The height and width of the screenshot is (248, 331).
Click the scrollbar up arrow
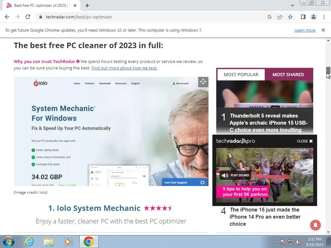click(x=328, y=40)
